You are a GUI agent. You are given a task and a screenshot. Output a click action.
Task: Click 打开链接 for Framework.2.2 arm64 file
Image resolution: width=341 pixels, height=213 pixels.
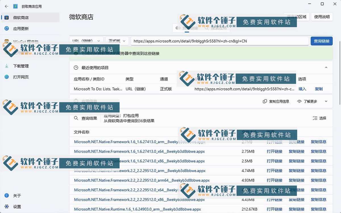click(275, 180)
